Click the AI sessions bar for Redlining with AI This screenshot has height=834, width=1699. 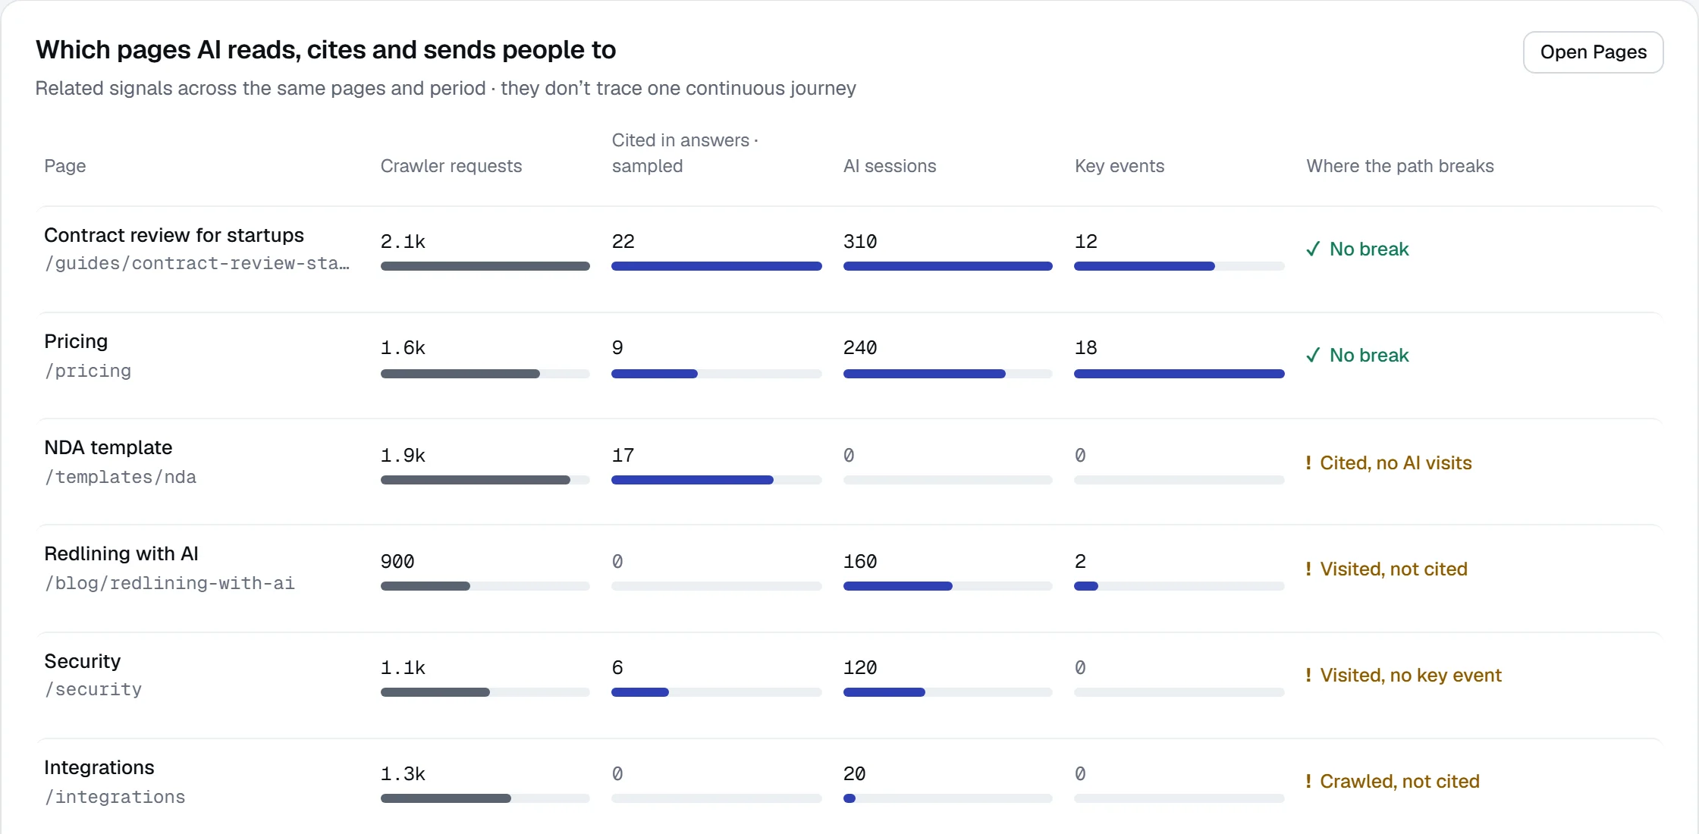tap(948, 586)
